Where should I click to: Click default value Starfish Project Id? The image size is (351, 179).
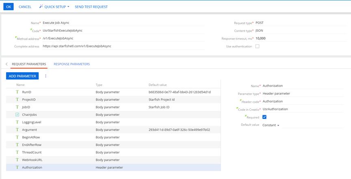[161, 99]
